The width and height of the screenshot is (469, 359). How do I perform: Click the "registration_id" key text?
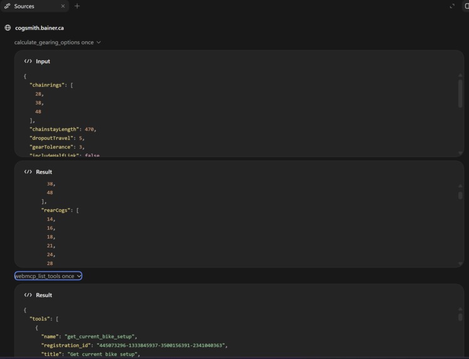[66, 345]
